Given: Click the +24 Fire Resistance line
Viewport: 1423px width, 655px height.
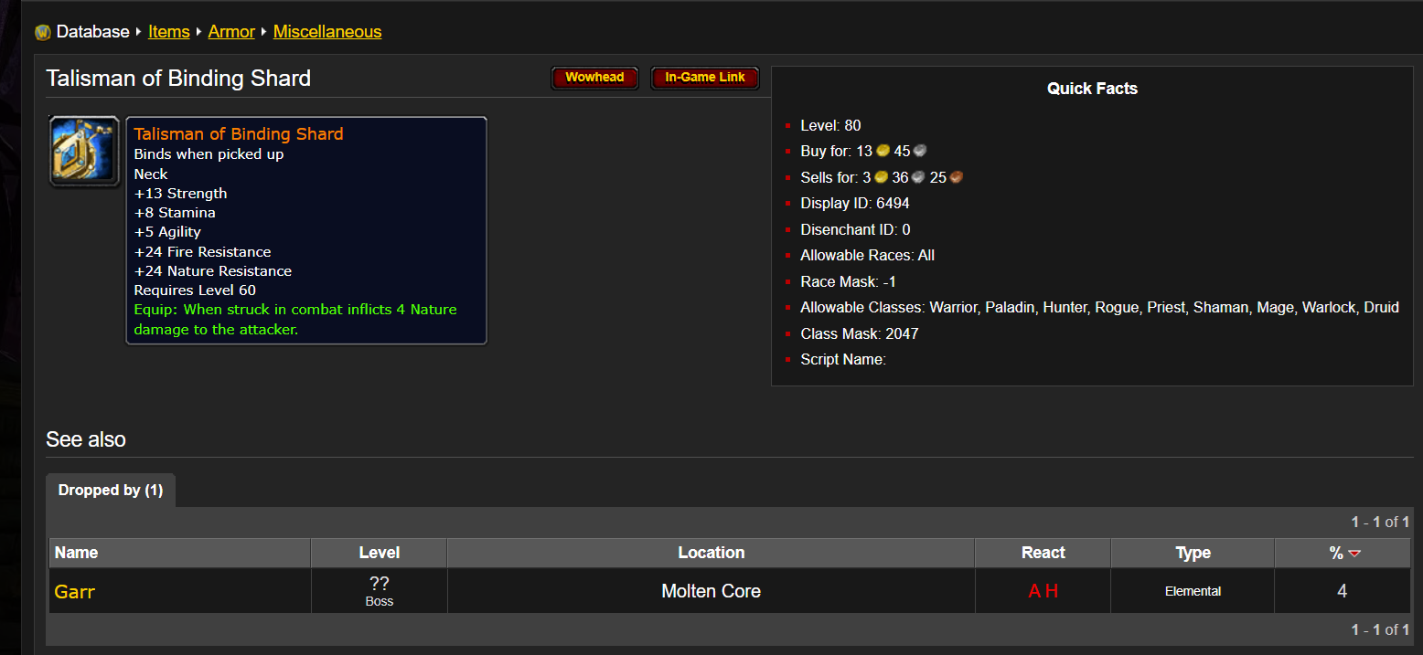Looking at the screenshot, I should pyautogui.click(x=202, y=252).
